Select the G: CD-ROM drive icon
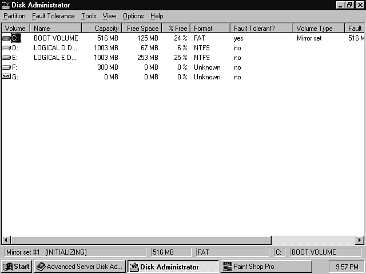 (x=6, y=77)
